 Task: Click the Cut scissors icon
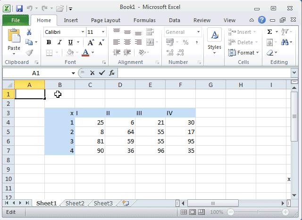coord(29,32)
